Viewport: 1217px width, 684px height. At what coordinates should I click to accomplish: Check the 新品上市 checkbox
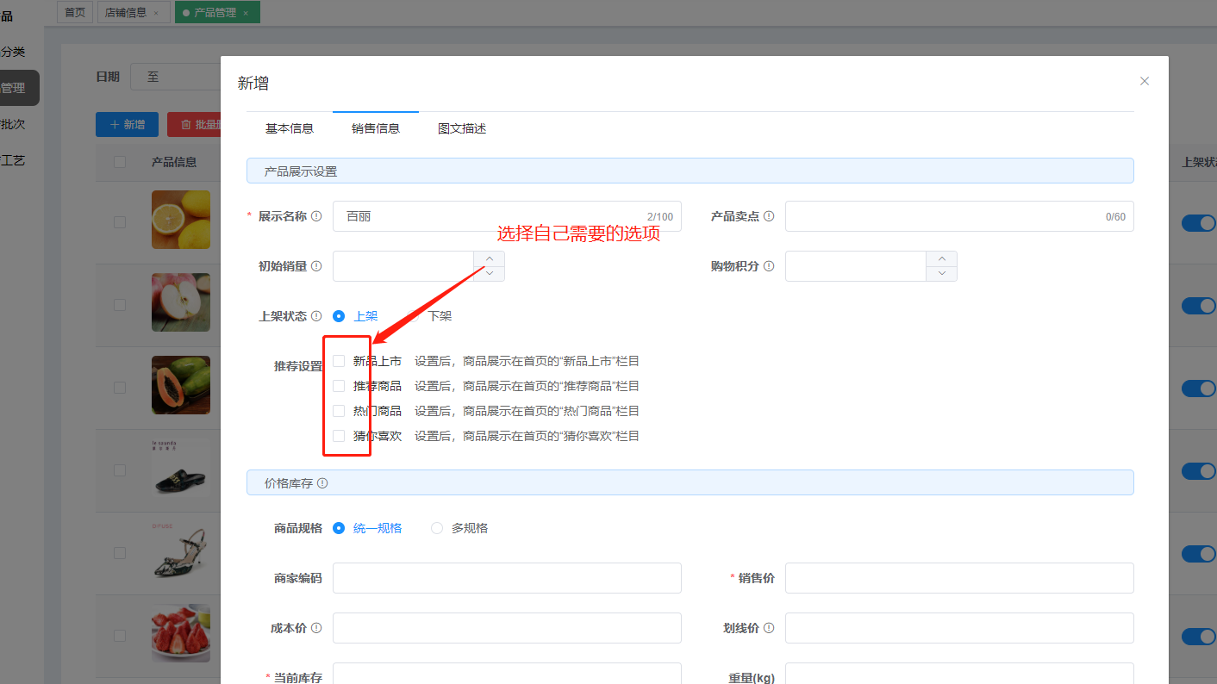click(339, 361)
